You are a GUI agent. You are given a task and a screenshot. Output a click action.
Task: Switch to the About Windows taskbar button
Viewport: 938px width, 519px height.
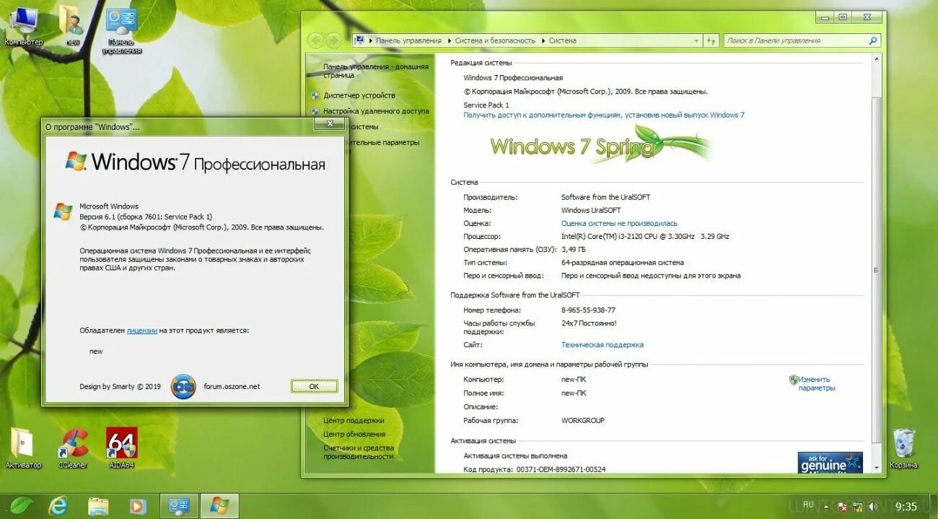tap(219, 505)
